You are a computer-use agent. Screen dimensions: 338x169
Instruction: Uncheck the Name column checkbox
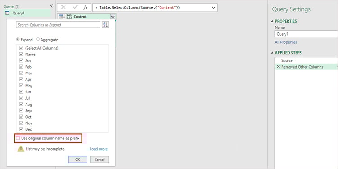point(21,55)
